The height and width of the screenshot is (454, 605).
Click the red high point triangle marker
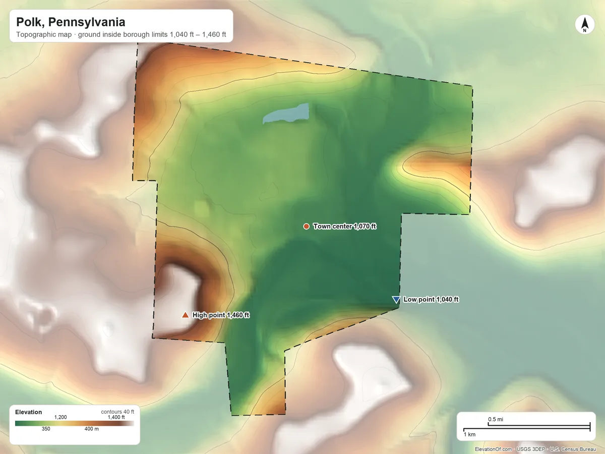point(185,315)
